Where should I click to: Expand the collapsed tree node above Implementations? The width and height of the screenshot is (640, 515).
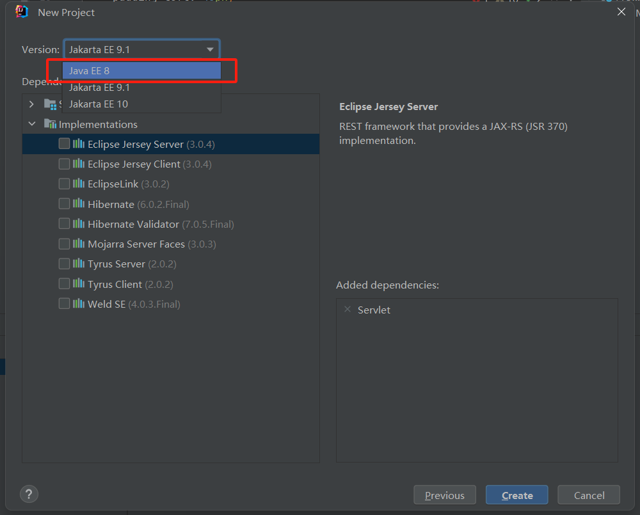pyautogui.click(x=32, y=104)
